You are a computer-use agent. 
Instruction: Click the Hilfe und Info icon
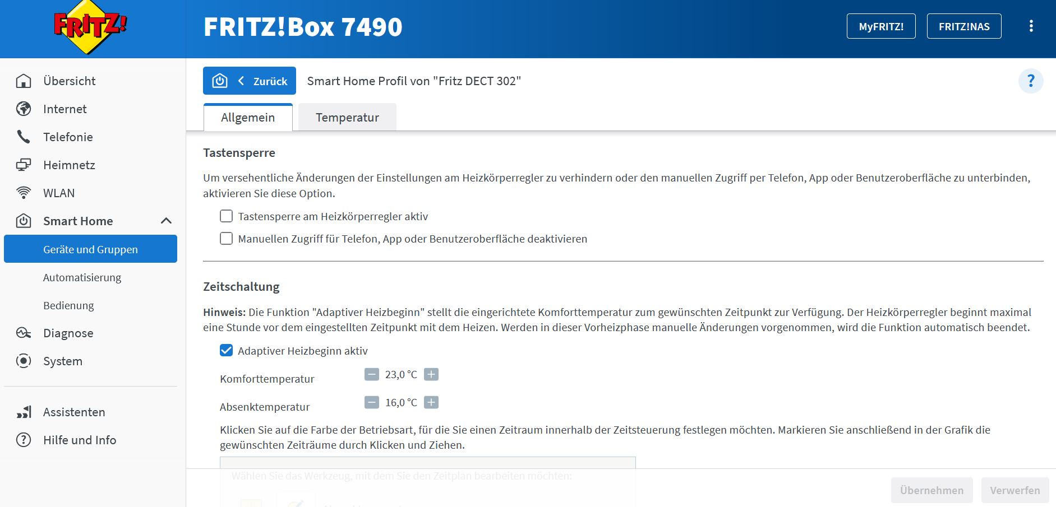click(x=24, y=440)
